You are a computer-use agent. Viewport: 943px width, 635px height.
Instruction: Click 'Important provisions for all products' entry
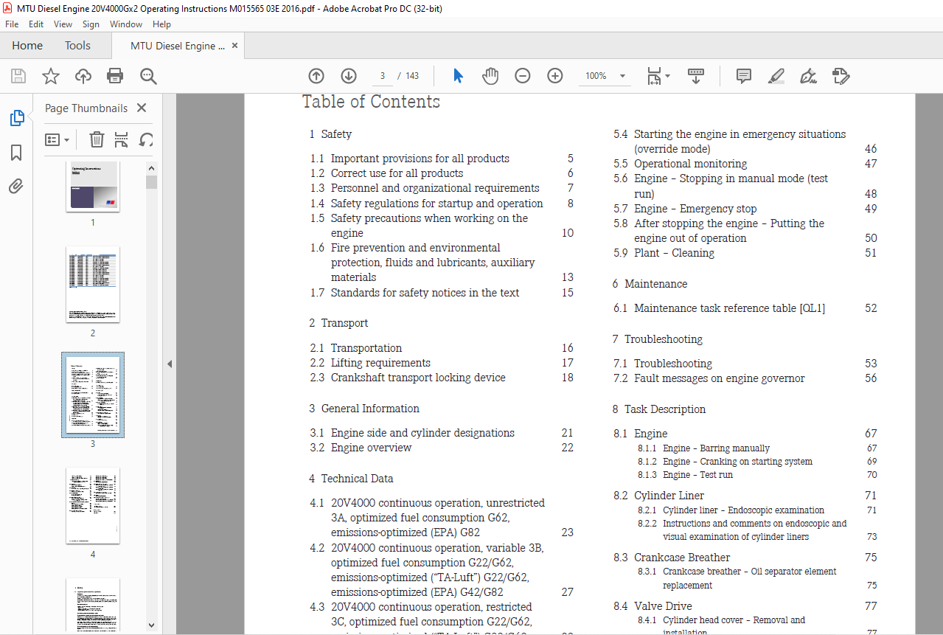point(420,159)
